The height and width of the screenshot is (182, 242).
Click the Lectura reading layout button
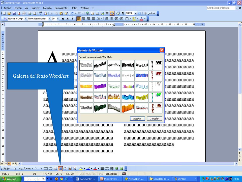150,13
